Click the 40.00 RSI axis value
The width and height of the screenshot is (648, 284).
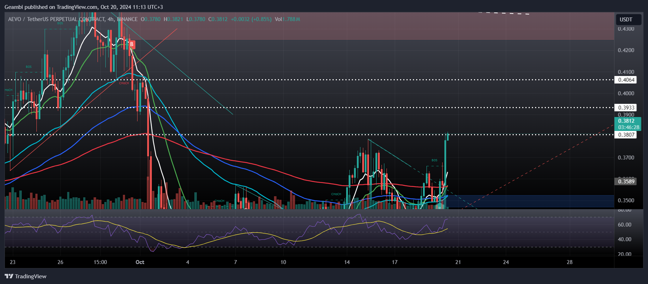coord(624,239)
